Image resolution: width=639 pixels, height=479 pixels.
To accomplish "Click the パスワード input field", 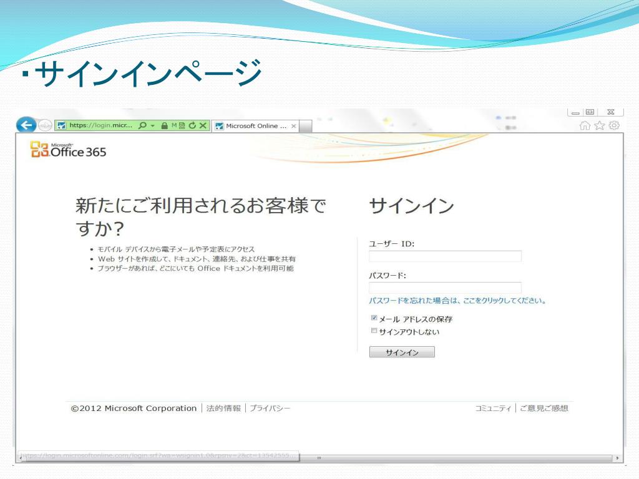I will 445,288.
